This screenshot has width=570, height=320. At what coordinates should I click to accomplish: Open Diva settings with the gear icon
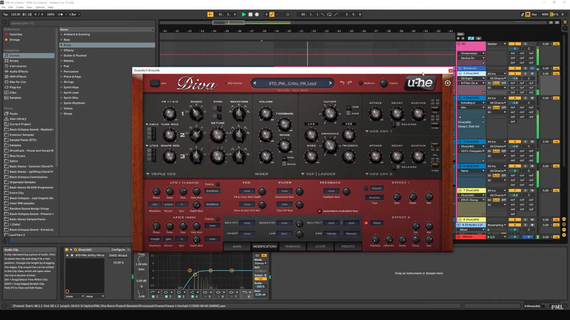(x=448, y=83)
